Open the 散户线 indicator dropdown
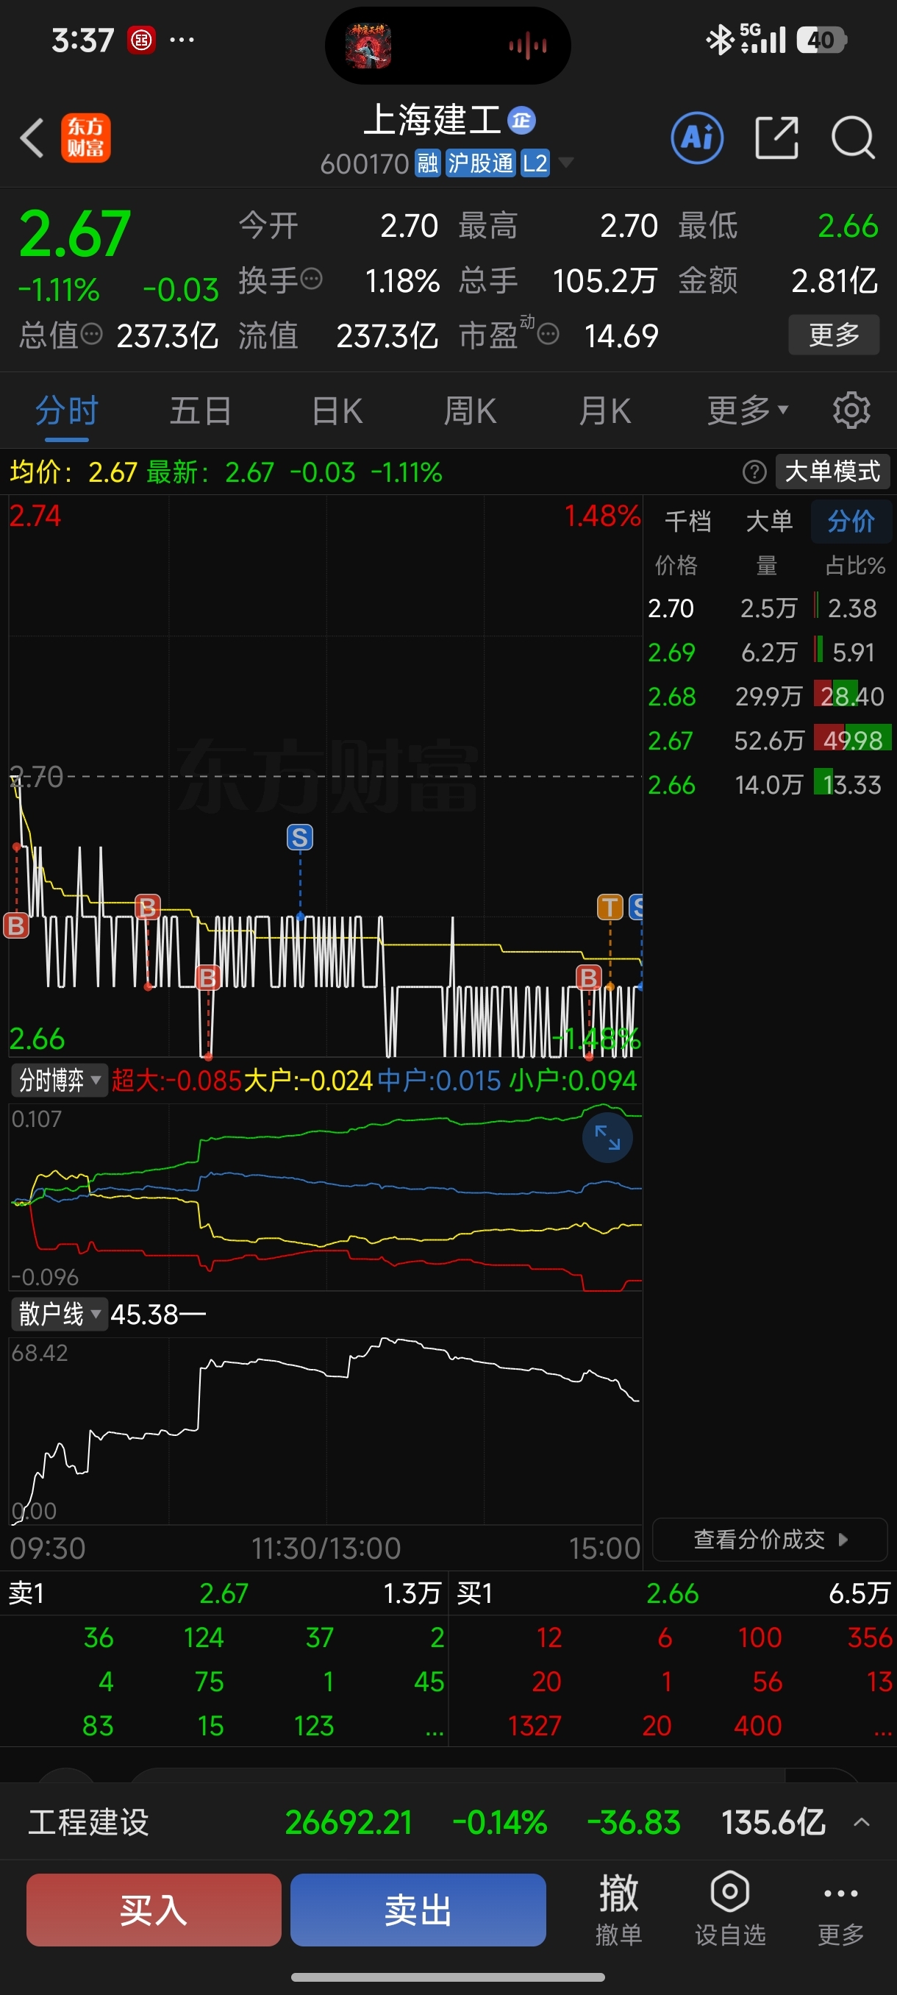Screen dimensions: 897x1995 pyautogui.click(x=59, y=1314)
